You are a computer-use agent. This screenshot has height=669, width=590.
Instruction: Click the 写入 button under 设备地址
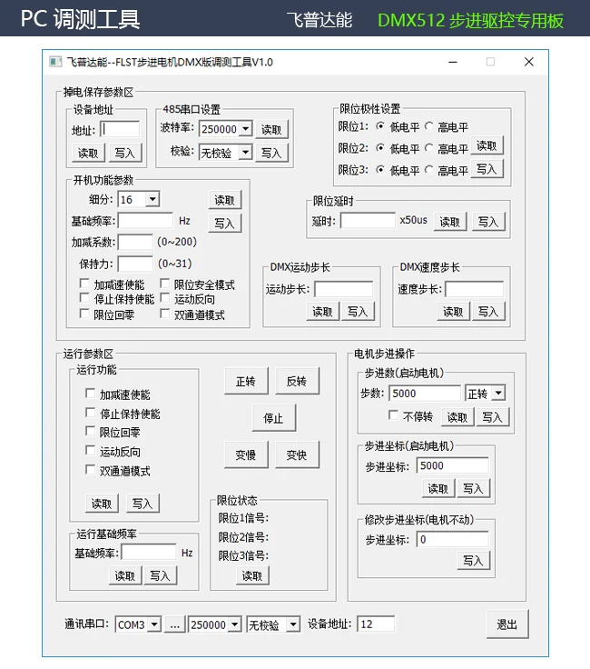click(125, 153)
